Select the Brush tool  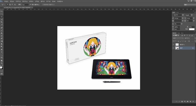point(2,30)
